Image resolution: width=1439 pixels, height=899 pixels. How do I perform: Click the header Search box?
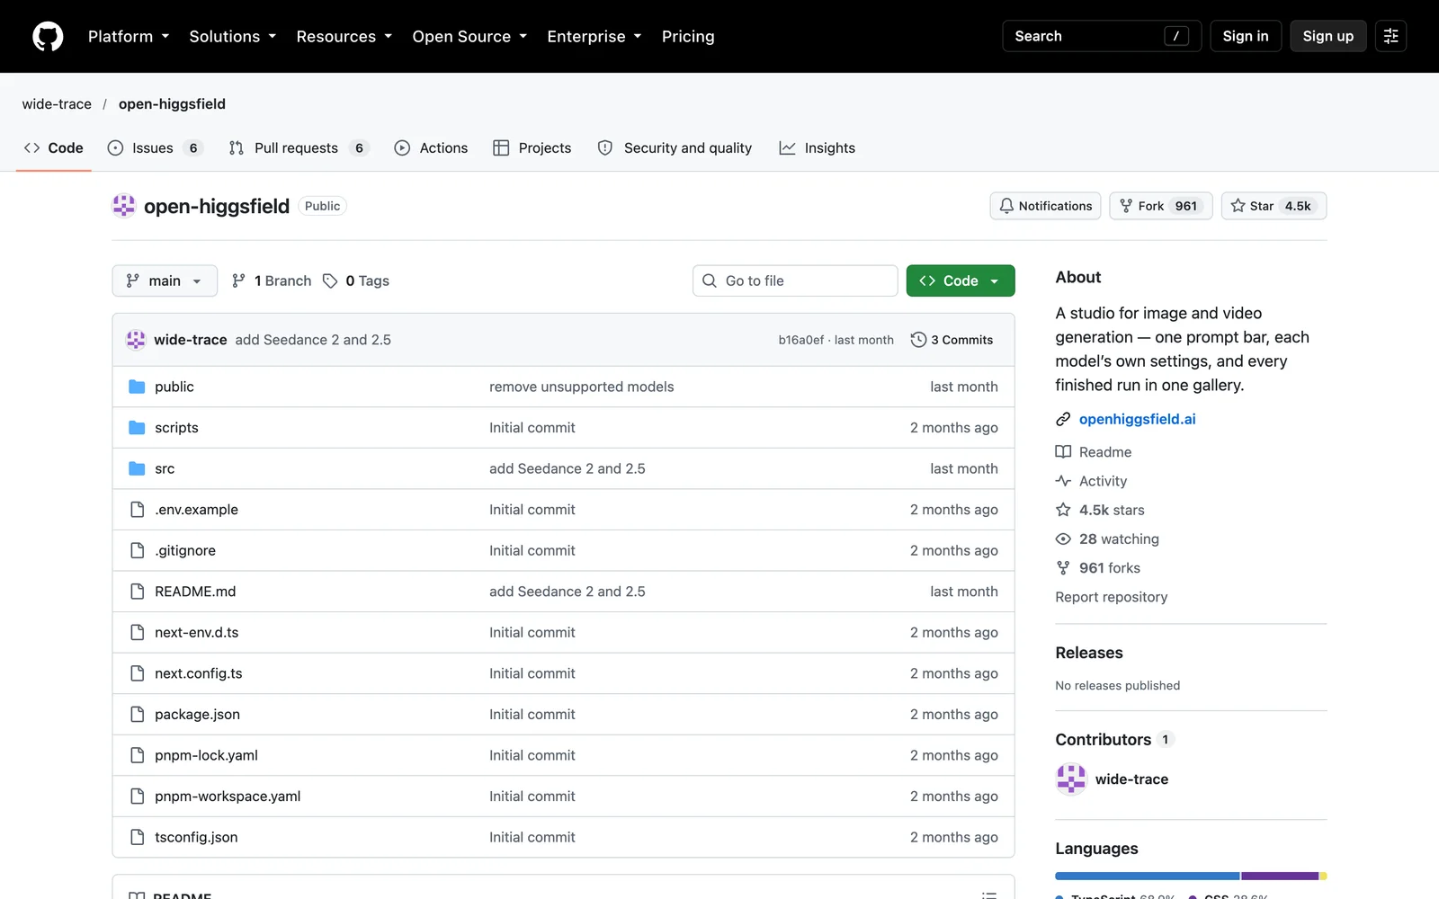(1102, 36)
